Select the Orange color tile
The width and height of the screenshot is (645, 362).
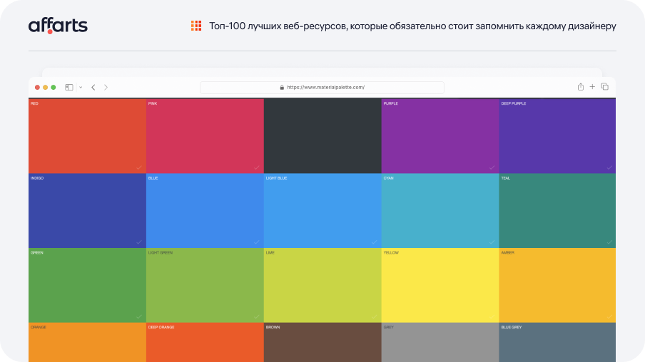click(87, 342)
